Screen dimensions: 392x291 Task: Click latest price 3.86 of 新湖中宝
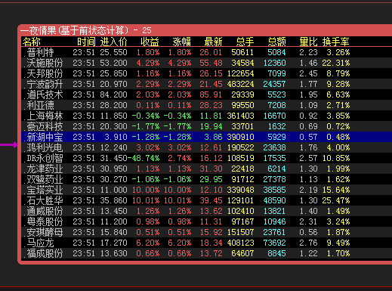(213, 137)
